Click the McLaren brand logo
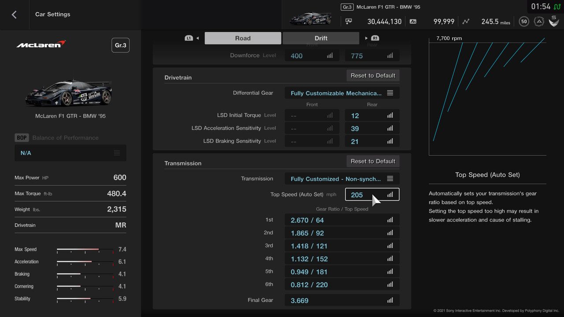The width and height of the screenshot is (564, 317). coord(41,44)
